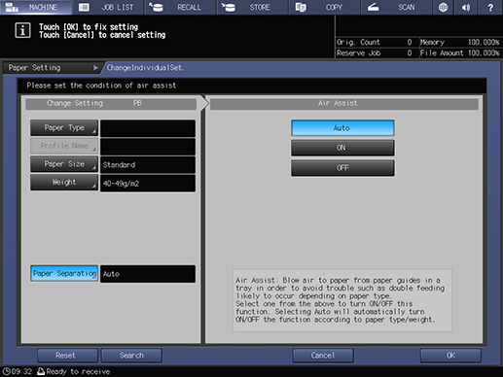Confirm settings with OK
Viewport: 503px width, 377px height.
[x=450, y=356]
